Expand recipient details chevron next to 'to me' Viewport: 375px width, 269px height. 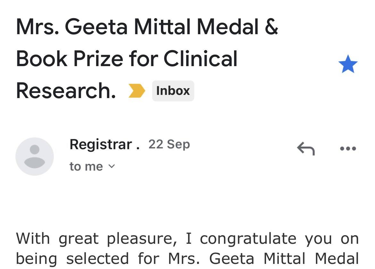[112, 166]
